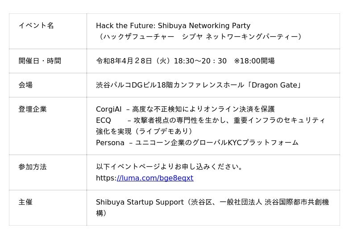Click the Dragon Gate hall name

coord(274,85)
